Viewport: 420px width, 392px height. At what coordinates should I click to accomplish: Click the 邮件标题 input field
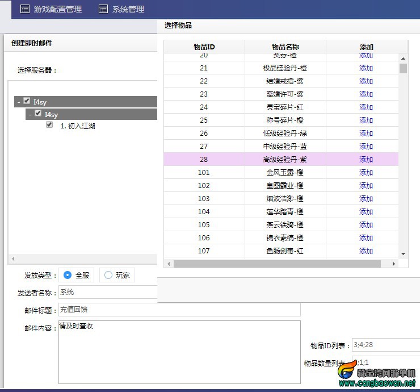point(179,310)
